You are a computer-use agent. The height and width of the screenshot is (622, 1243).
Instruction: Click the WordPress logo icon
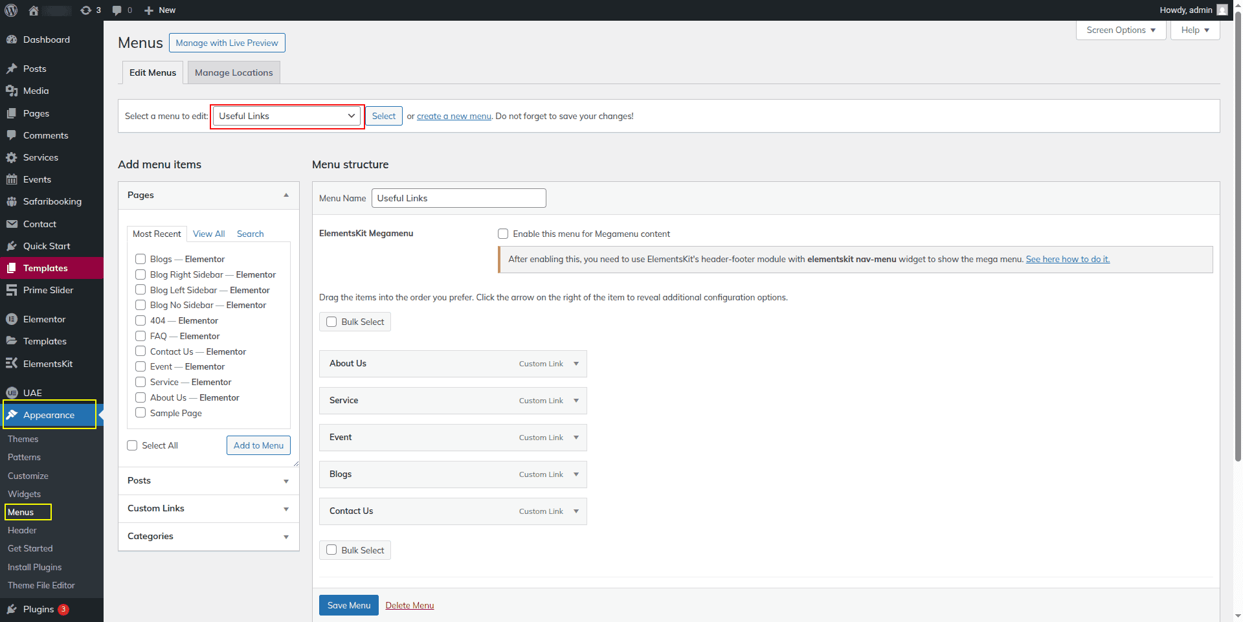(11, 10)
